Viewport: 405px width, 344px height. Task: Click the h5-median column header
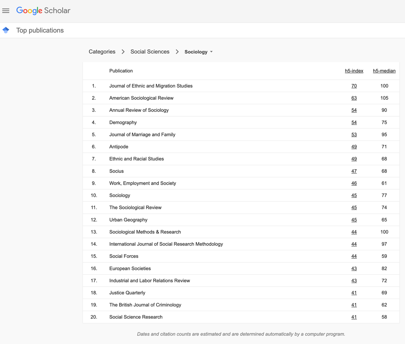coord(384,71)
